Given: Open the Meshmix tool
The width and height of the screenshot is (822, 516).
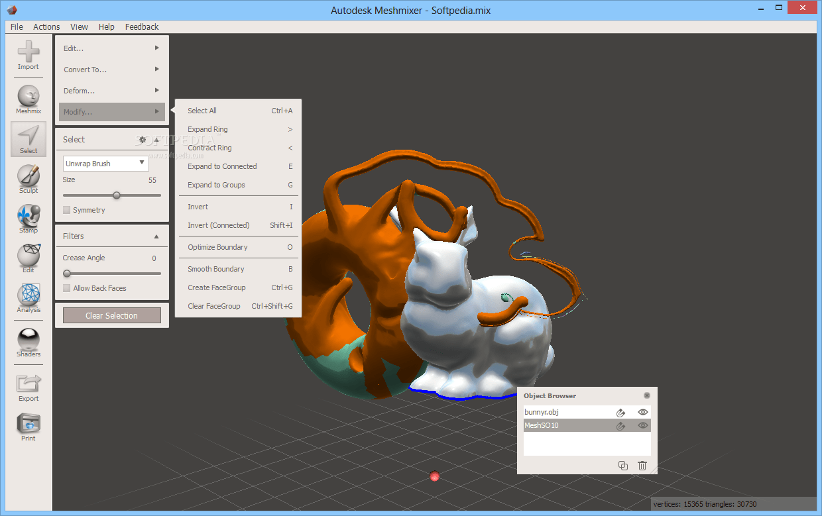Looking at the screenshot, I should click(28, 99).
